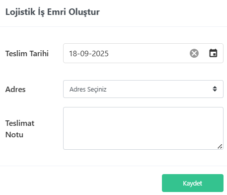Open the Adres combo box

(143, 89)
